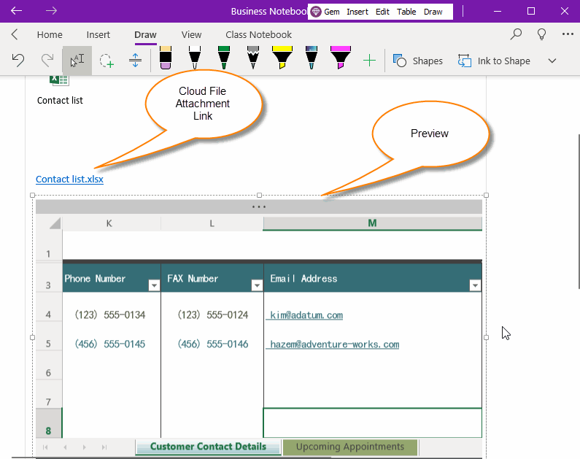The width and height of the screenshot is (580, 459).
Task: Add a new pen with plus icon
Action: 369,61
